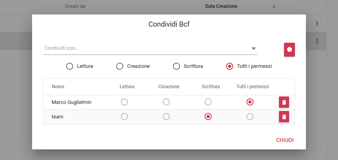Delete Marco Guglielmin's share entry
The width and height of the screenshot is (338, 160).
(x=284, y=102)
